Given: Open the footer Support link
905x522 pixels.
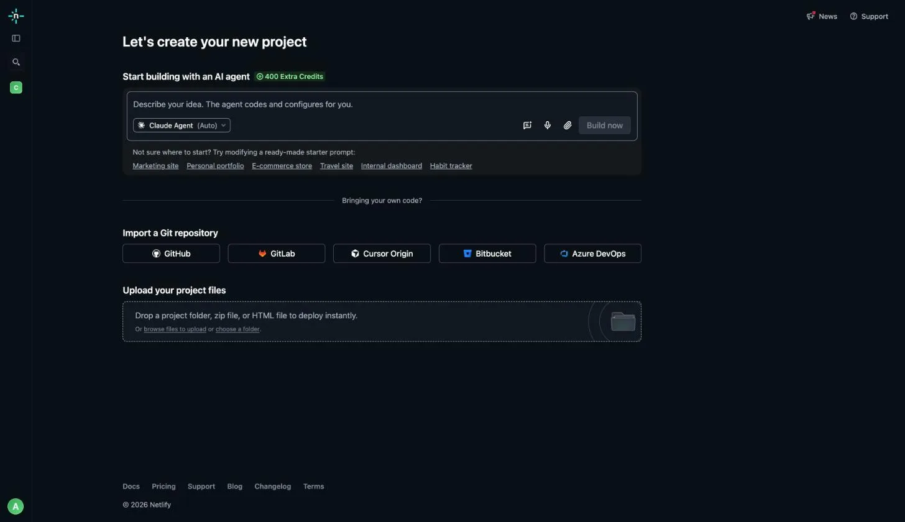Looking at the screenshot, I should pyautogui.click(x=201, y=487).
